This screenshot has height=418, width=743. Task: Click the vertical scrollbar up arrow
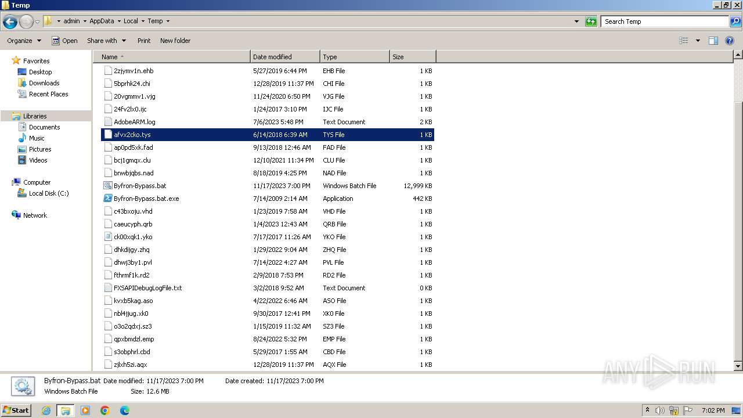tap(738, 55)
